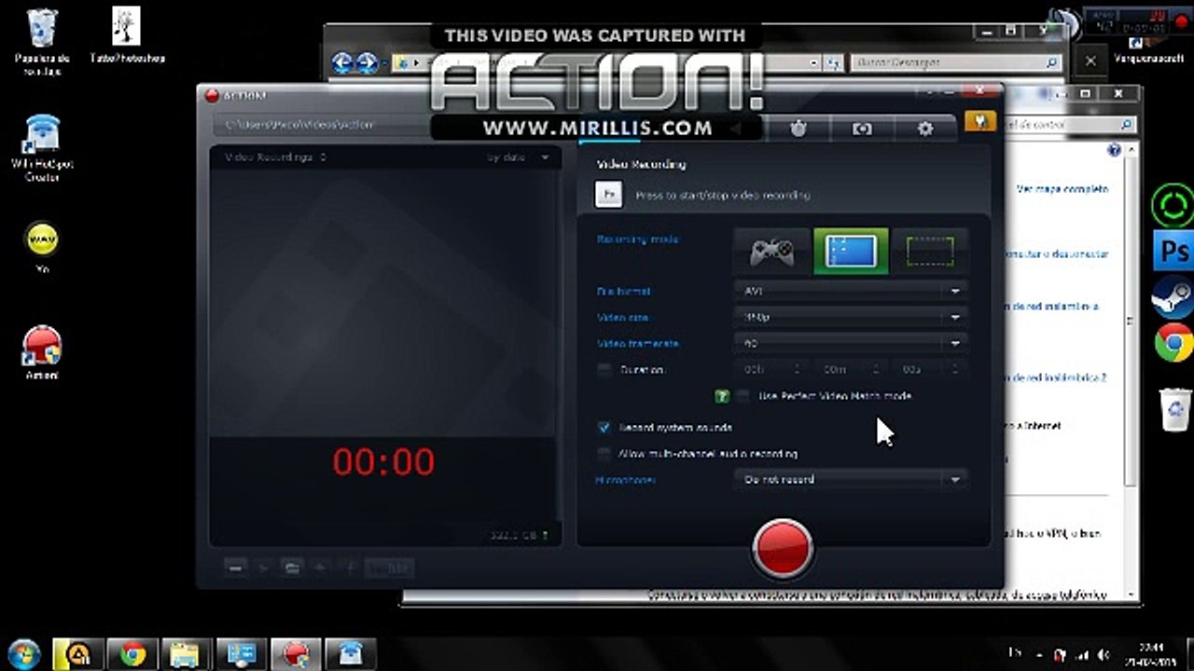
Task: Open the Photoshop icon on right side
Action: (1173, 252)
